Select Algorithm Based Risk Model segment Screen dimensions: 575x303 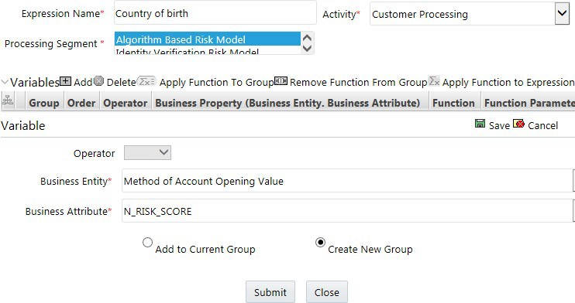click(208, 39)
